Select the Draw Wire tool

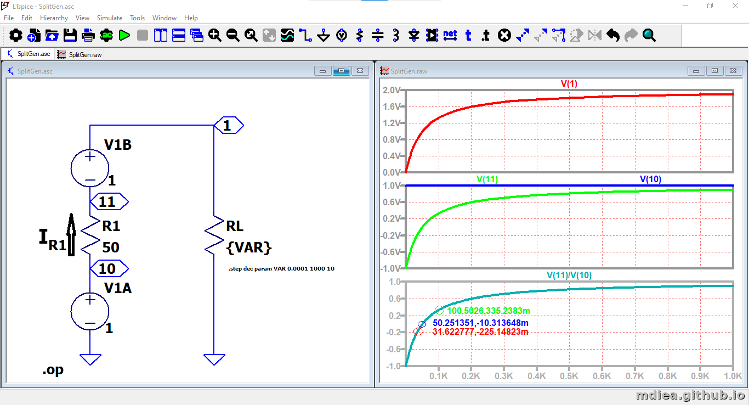305,36
